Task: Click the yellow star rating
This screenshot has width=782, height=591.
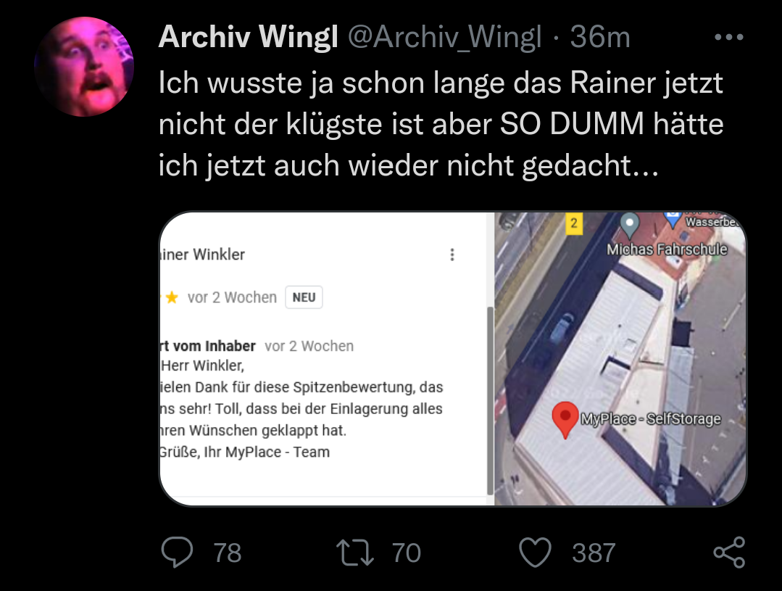Action: [x=172, y=297]
